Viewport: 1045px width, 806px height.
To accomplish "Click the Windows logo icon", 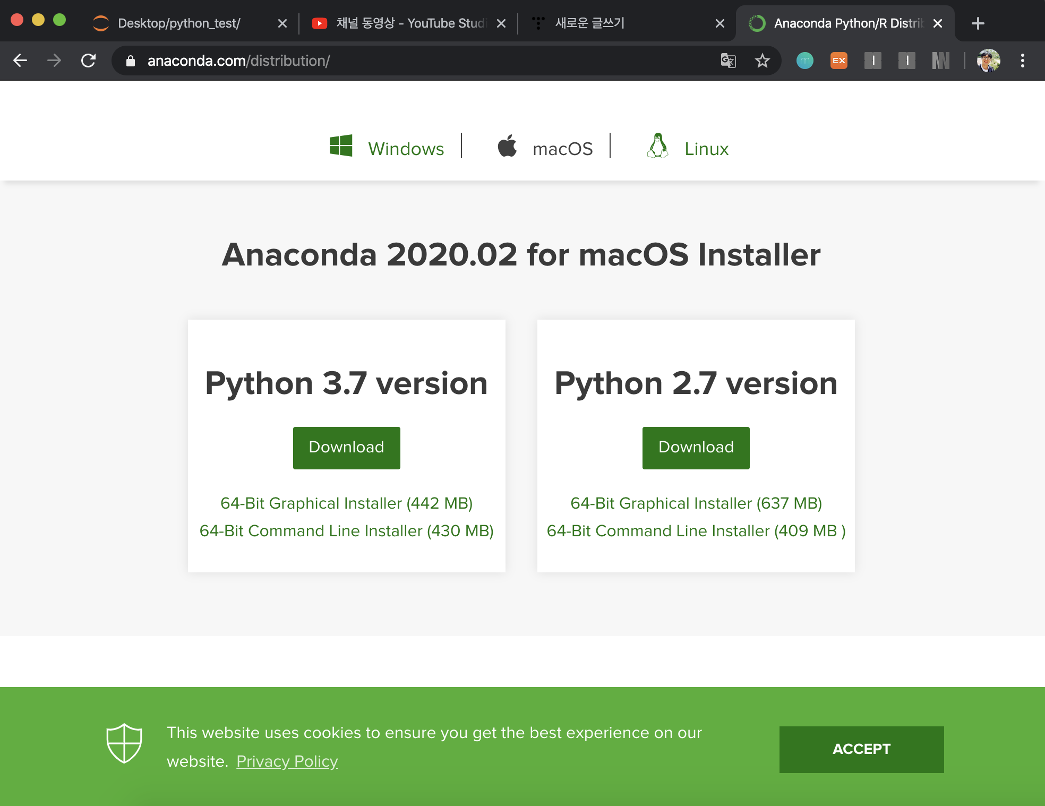I will click(x=341, y=145).
